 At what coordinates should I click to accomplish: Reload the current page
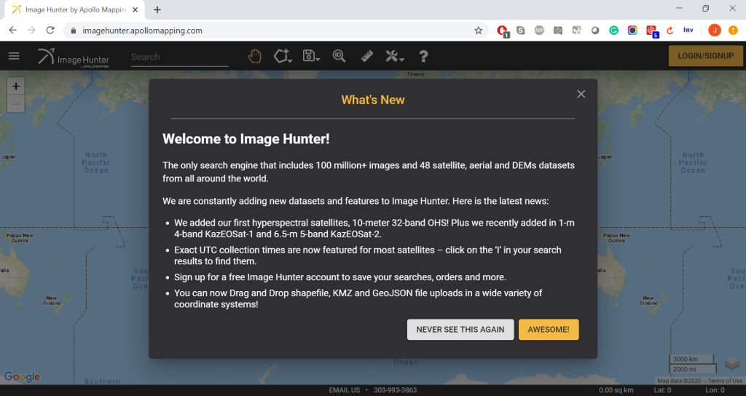pyautogui.click(x=50, y=30)
